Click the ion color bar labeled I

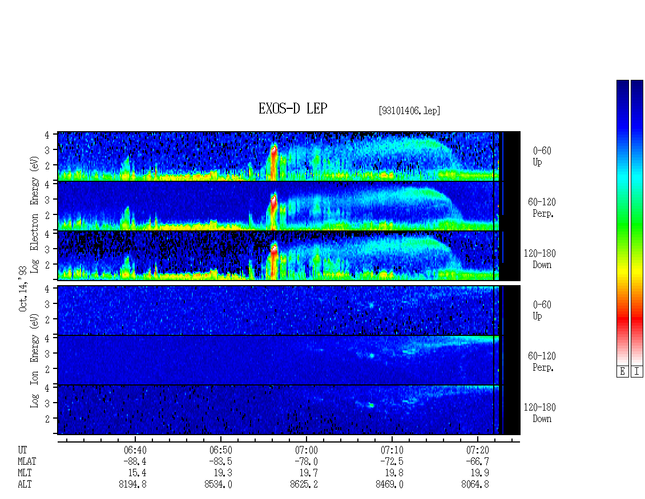[x=637, y=222]
